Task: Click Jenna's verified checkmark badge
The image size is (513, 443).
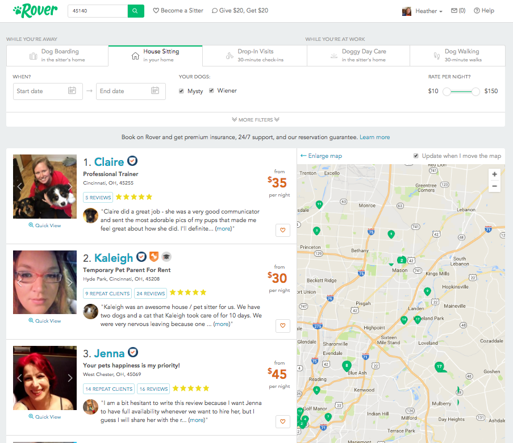Action: point(132,352)
